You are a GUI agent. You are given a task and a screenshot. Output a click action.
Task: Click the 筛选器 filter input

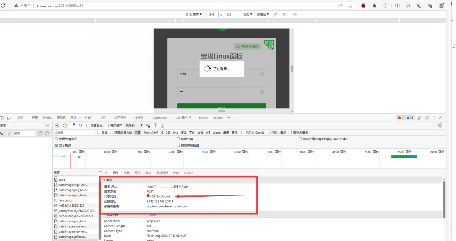point(74,133)
